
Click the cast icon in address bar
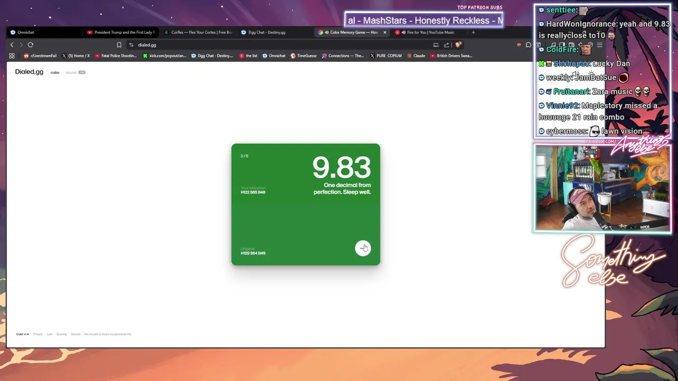point(436,45)
